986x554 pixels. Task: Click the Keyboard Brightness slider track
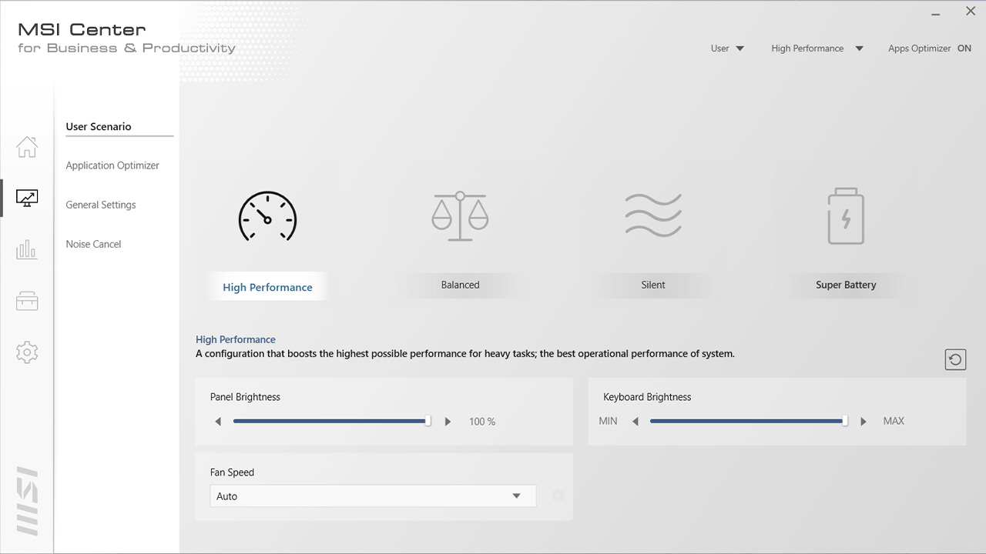(747, 422)
